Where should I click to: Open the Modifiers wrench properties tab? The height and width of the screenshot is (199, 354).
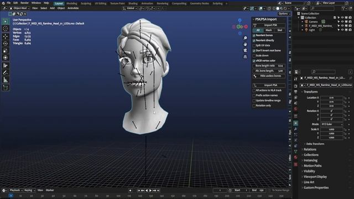(x=295, y=129)
